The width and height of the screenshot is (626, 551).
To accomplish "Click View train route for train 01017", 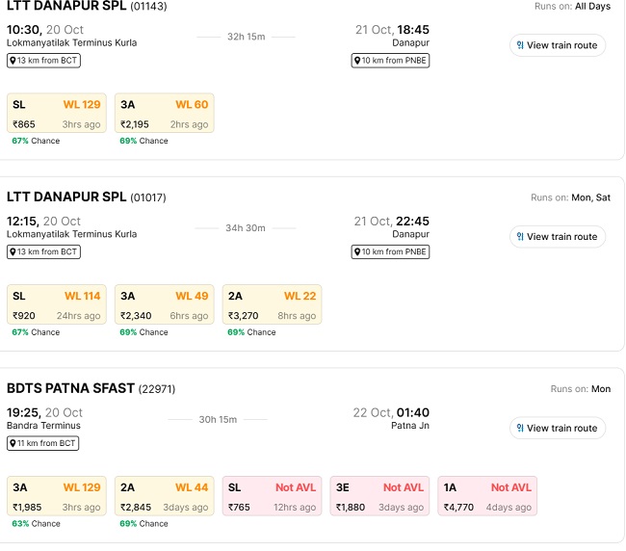I will (558, 236).
